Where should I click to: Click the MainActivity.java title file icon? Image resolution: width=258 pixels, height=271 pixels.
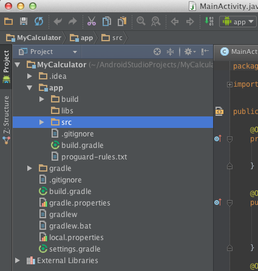pos(192,6)
